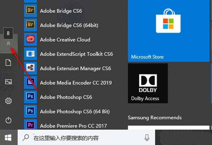Click the Samsung Recommends group header

155,118
